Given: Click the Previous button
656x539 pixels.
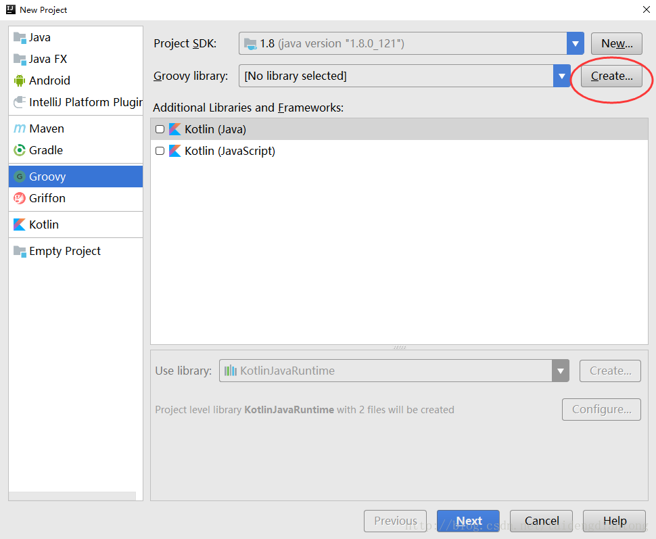Looking at the screenshot, I should click(x=395, y=521).
